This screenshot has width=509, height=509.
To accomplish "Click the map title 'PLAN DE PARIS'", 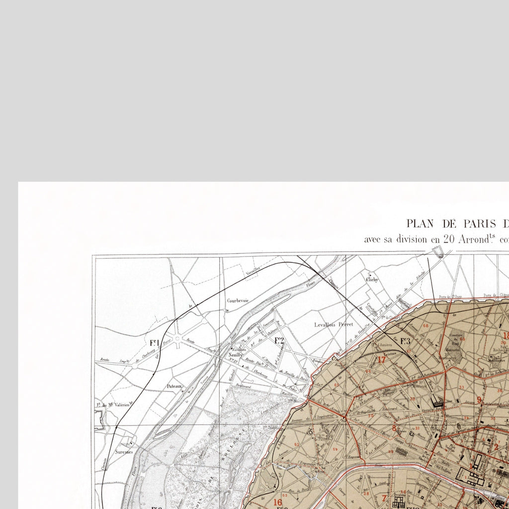I will [451, 224].
